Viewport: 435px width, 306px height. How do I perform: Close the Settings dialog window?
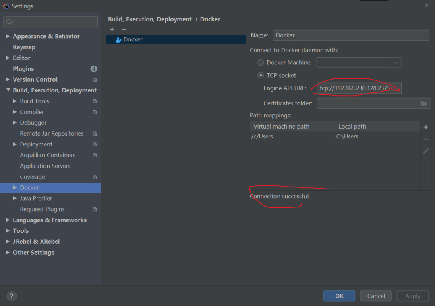(x=427, y=5)
